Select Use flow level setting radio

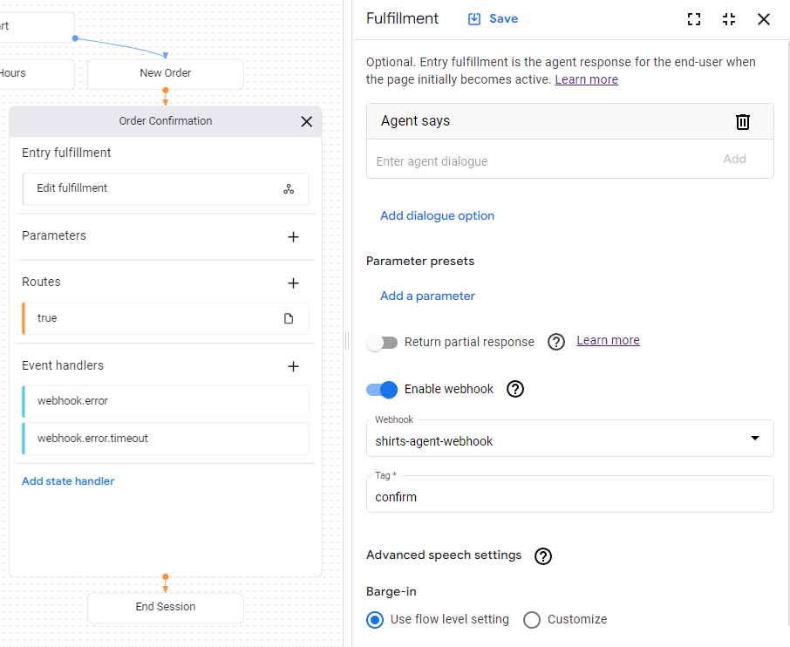pos(375,620)
